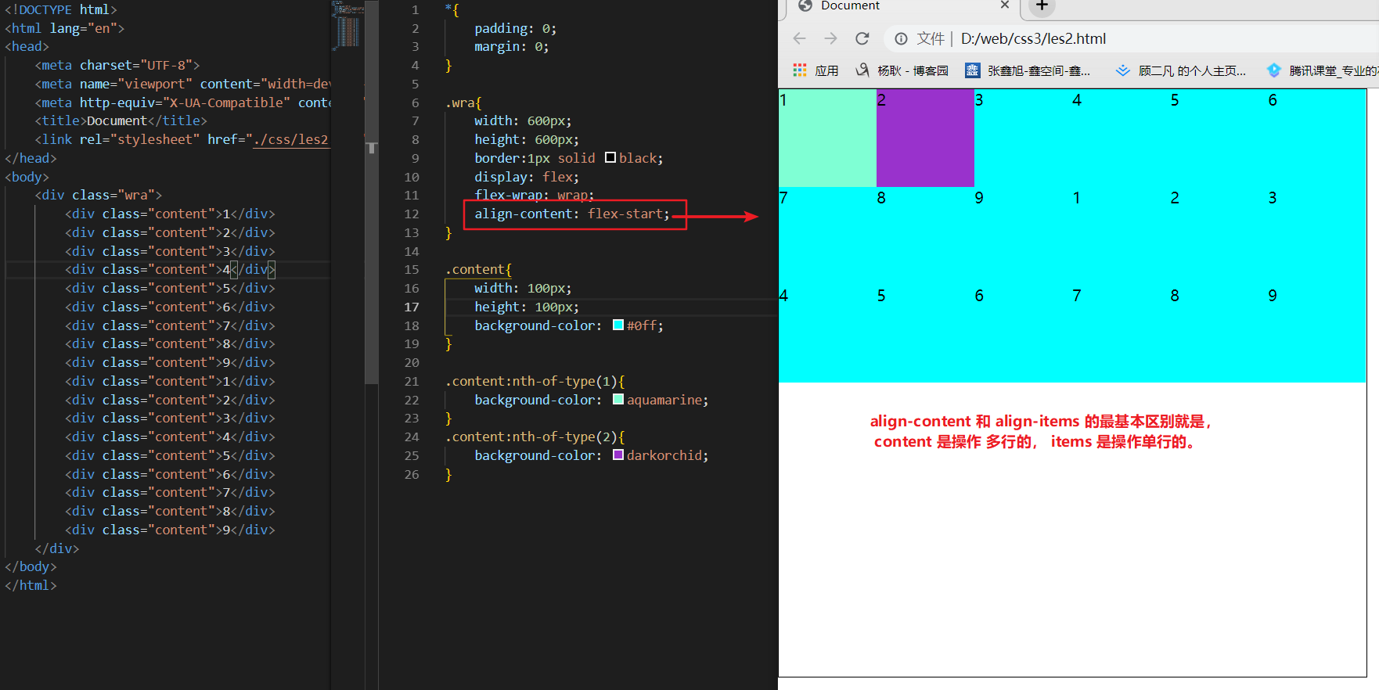Open the 杨耿 - 博客园 bookmark
Screen dimensions: 1379x690
[x=902, y=70]
